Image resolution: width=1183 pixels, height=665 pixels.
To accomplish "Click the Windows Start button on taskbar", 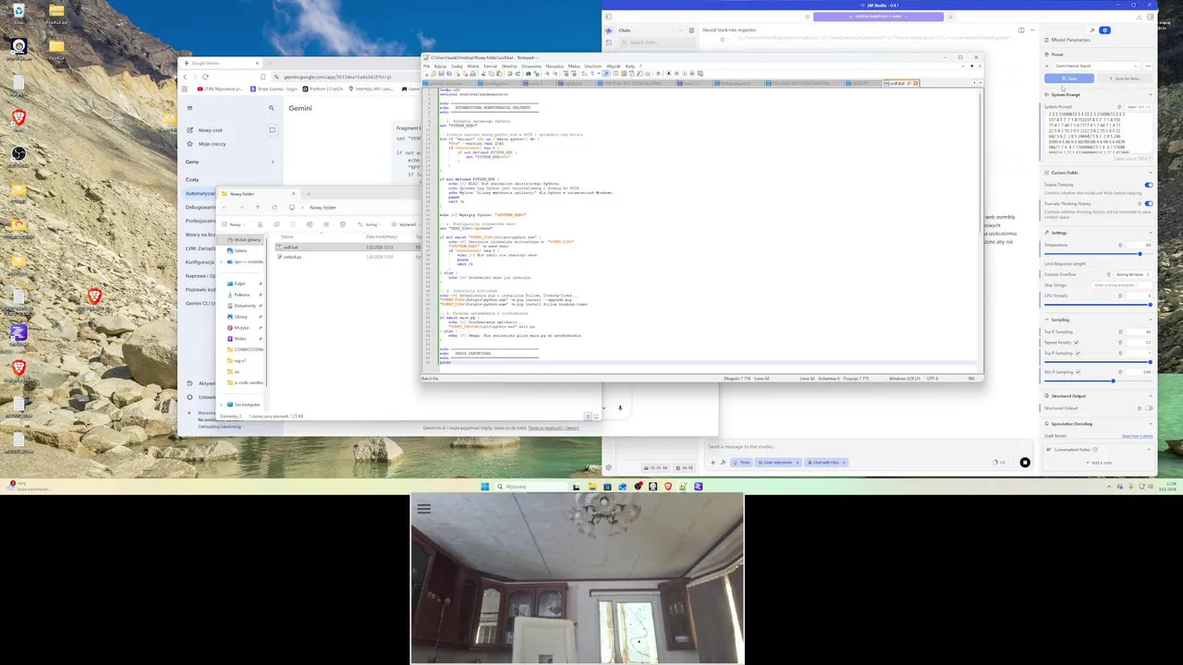I will 484,486.
